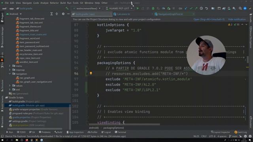Open project panel settings gear icon
The image size is (253, 142).
coord(63,14)
